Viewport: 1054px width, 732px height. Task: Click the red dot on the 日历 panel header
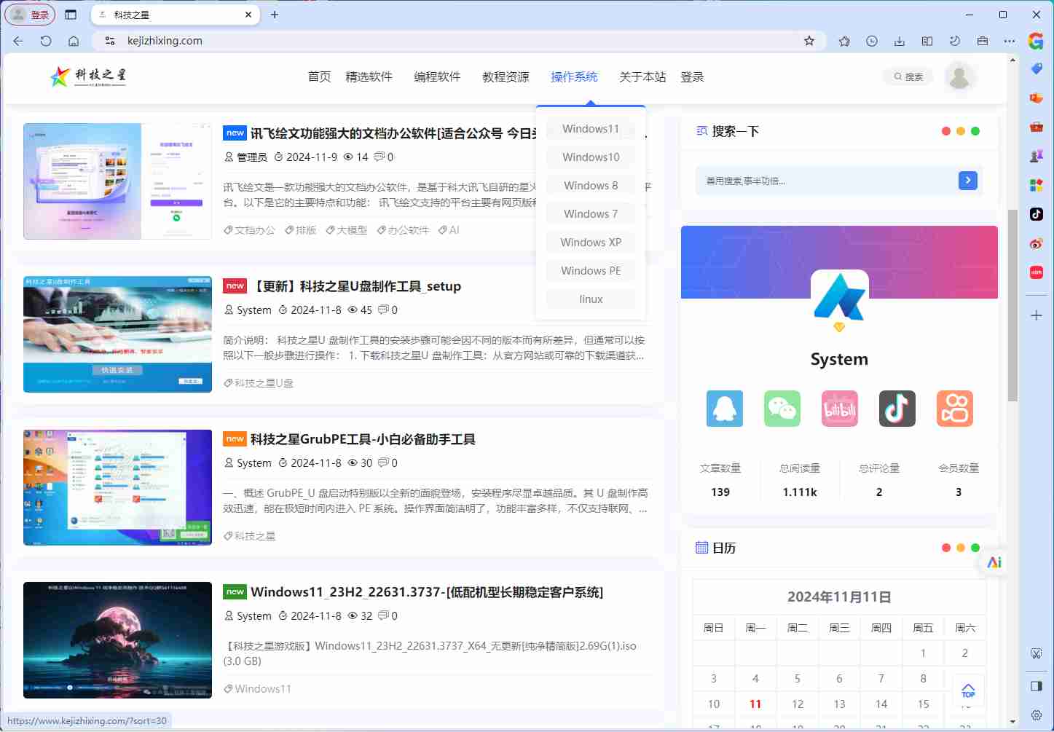(x=945, y=547)
